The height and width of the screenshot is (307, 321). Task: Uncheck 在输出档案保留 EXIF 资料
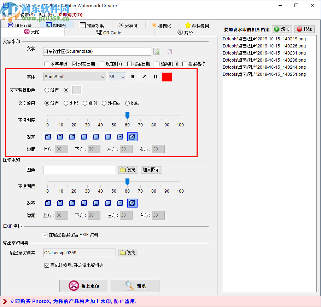pyautogui.click(x=45, y=234)
